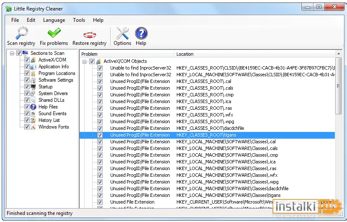
Task: Uncheck the ActiveX/COM section checkbox
Action: pos(27,60)
